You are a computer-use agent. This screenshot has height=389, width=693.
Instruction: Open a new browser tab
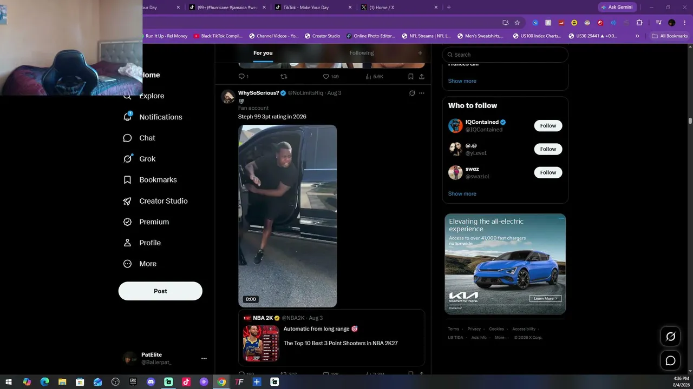(x=449, y=8)
